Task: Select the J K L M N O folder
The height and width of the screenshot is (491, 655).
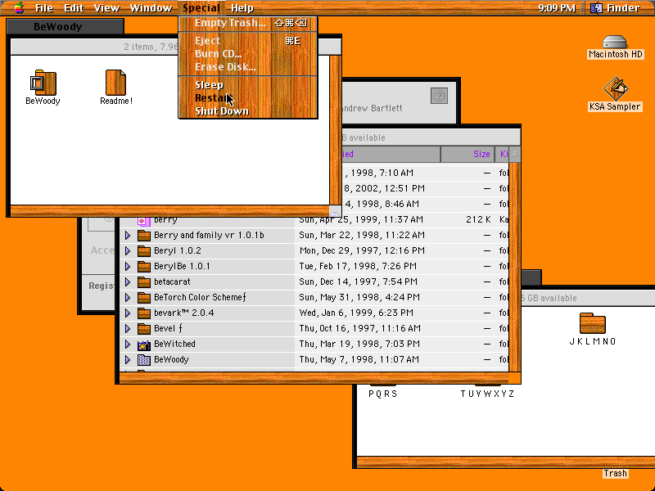Action: point(592,322)
